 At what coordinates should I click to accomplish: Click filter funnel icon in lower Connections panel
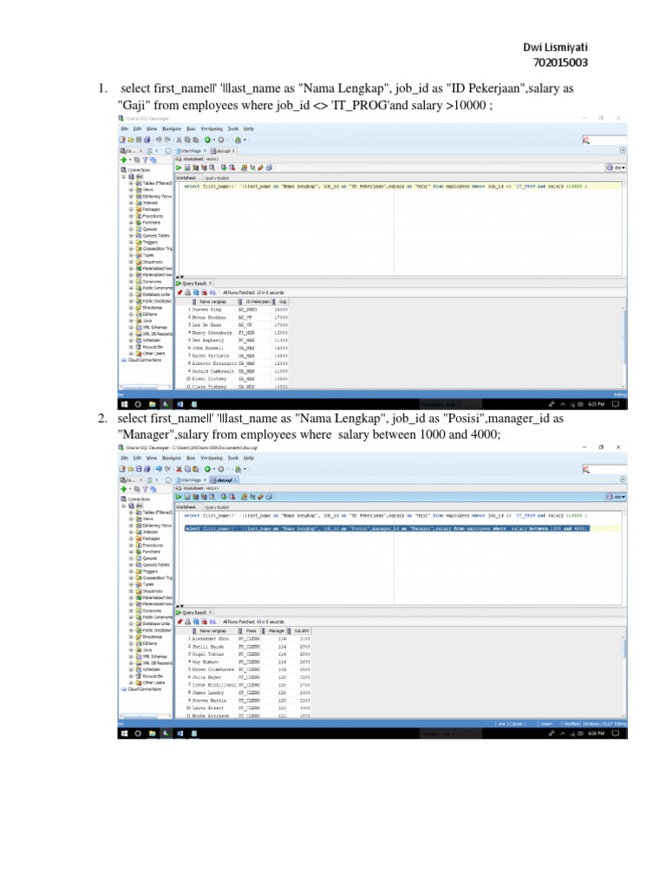pos(145,490)
